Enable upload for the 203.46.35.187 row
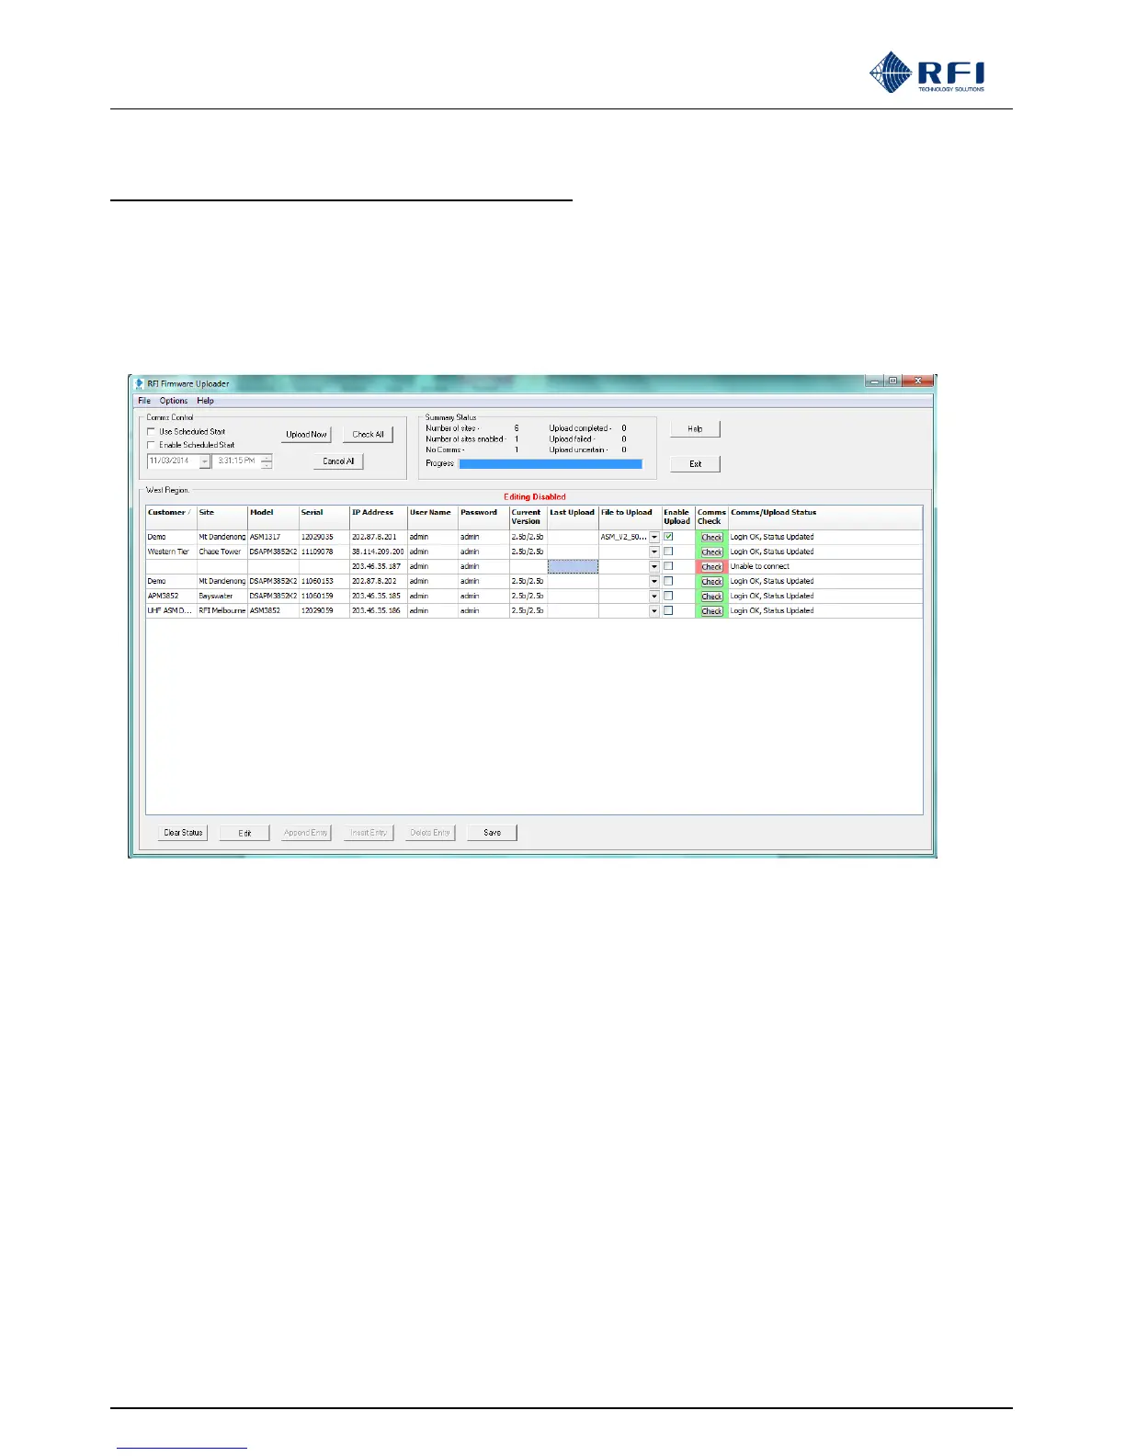 [668, 566]
